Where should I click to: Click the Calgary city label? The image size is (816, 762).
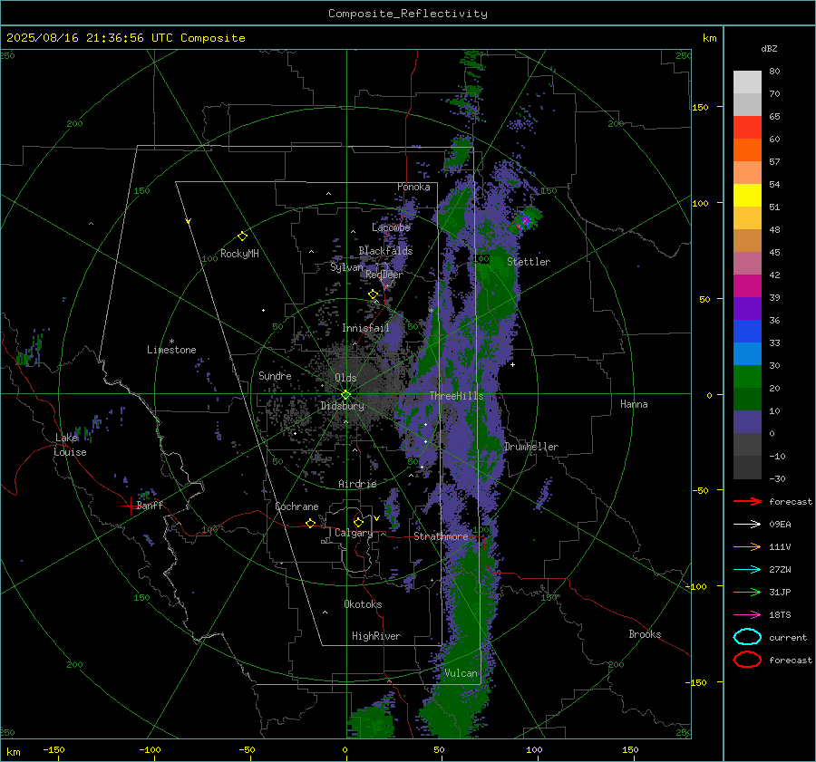[x=354, y=533]
